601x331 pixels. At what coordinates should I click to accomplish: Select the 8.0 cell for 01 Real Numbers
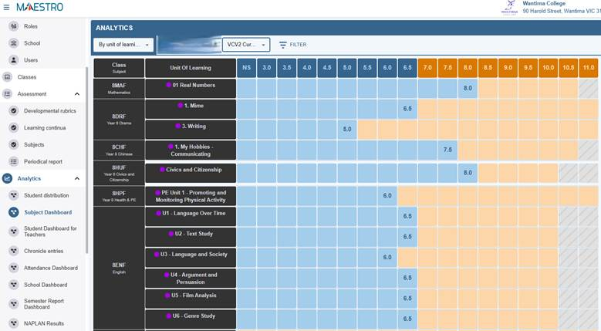468,88
